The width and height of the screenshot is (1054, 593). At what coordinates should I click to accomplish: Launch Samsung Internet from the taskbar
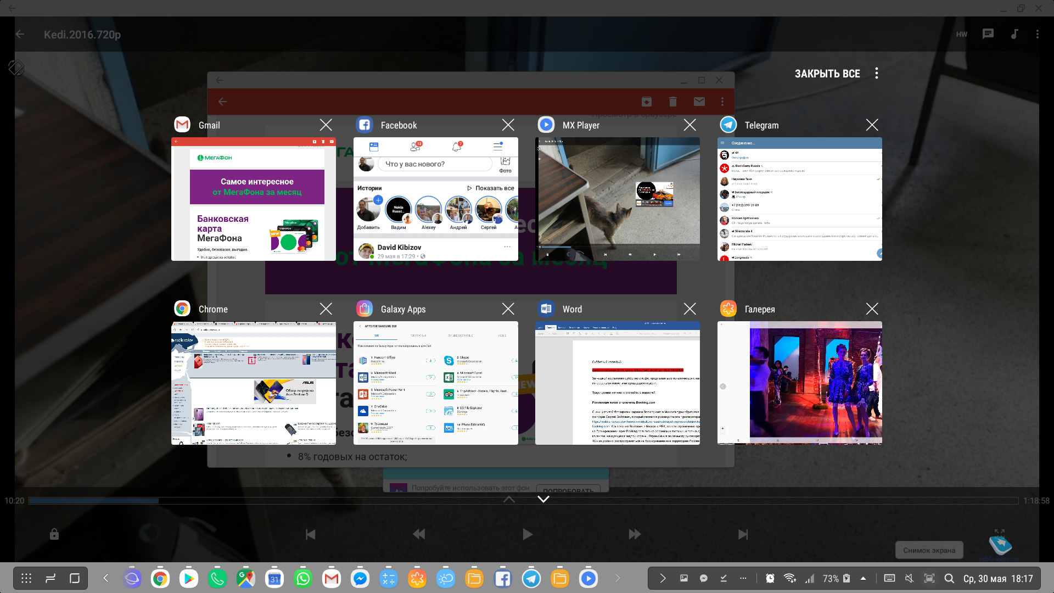click(132, 578)
